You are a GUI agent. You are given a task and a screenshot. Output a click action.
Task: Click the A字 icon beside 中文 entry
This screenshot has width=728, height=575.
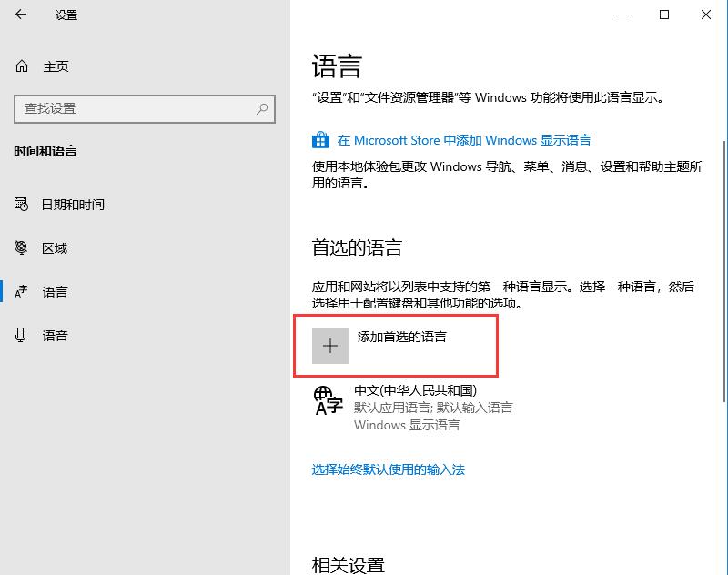(x=329, y=400)
